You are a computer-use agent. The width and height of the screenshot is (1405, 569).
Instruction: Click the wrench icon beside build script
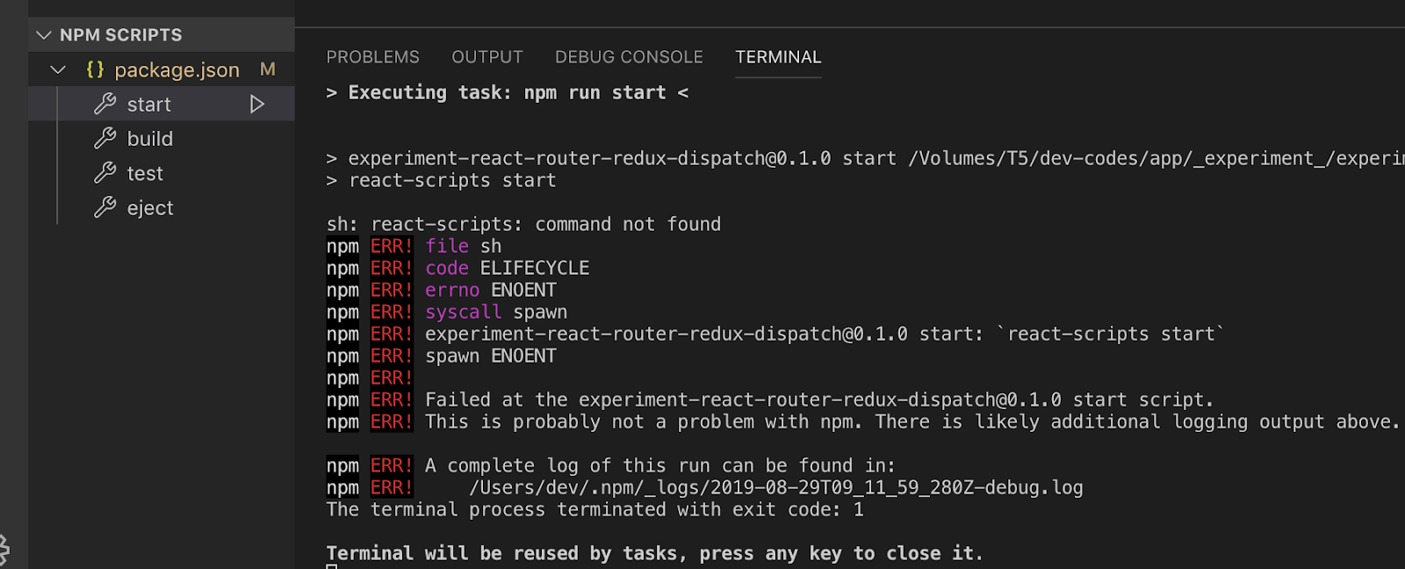click(105, 138)
